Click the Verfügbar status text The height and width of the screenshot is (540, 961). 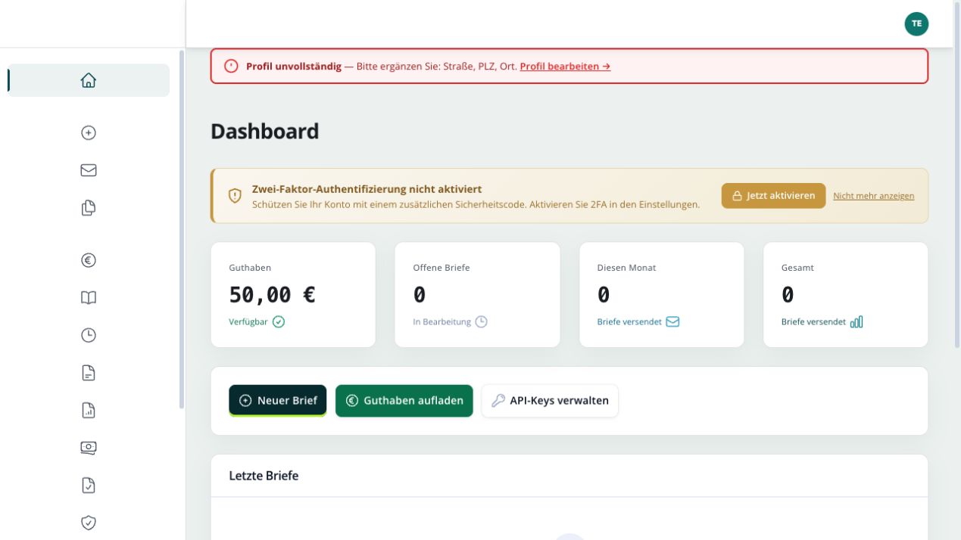pyautogui.click(x=248, y=321)
